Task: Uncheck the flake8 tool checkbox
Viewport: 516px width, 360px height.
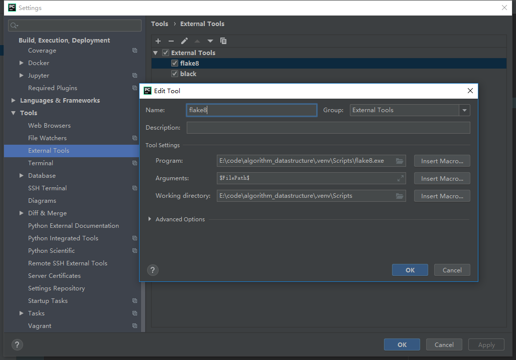Action: tap(175, 63)
